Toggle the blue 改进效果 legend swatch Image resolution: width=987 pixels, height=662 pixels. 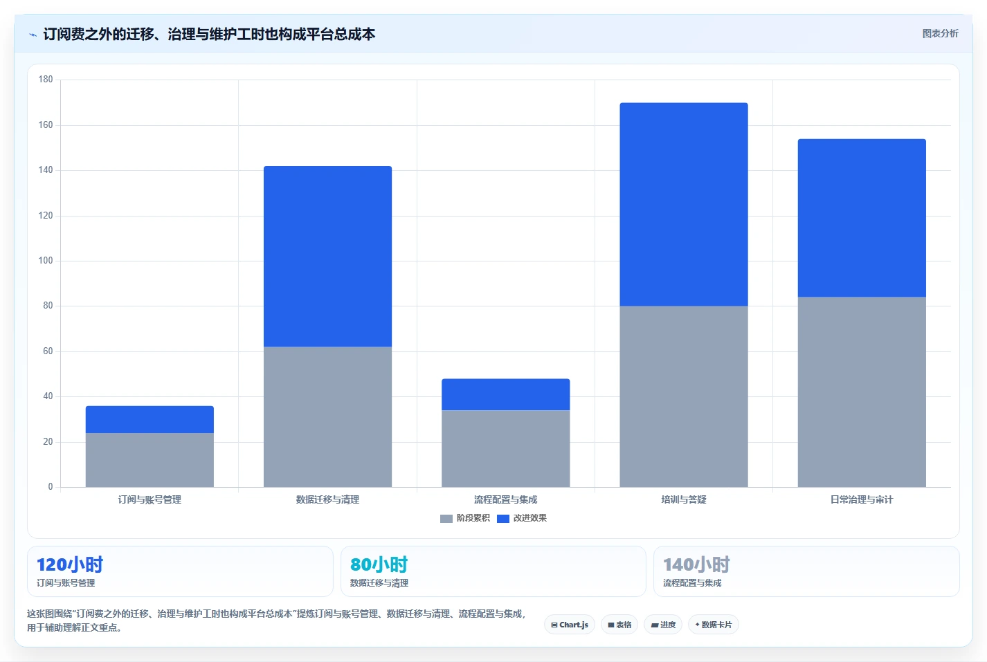pyautogui.click(x=503, y=518)
